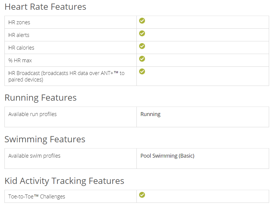Select the Kid Activity Tracking Features heading
This screenshot has height=209, width=280.
(64, 181)
